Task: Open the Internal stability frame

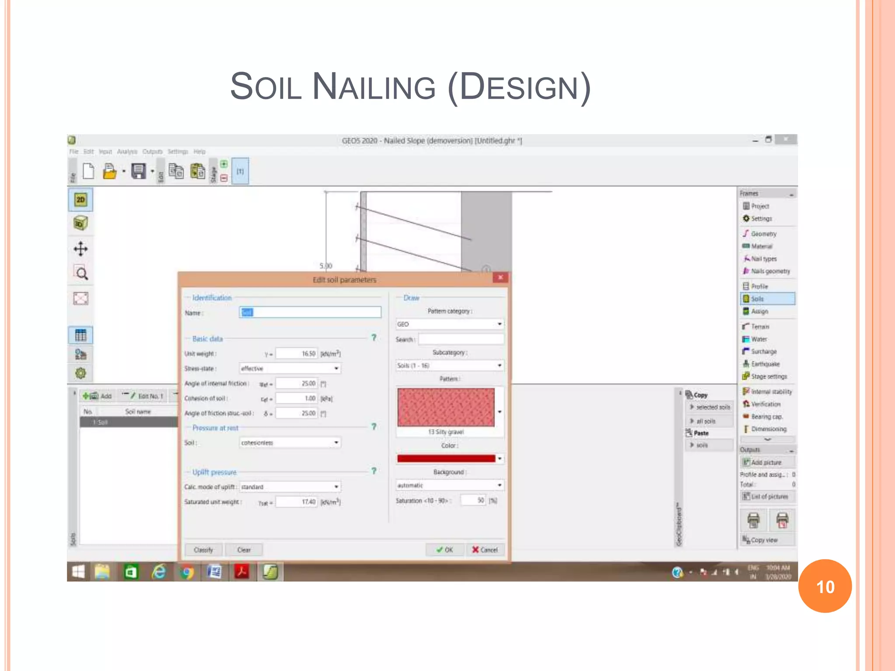Action: pos(771,392)
